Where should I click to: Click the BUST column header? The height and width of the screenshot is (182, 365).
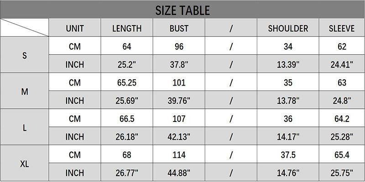(x=179, y=28)
